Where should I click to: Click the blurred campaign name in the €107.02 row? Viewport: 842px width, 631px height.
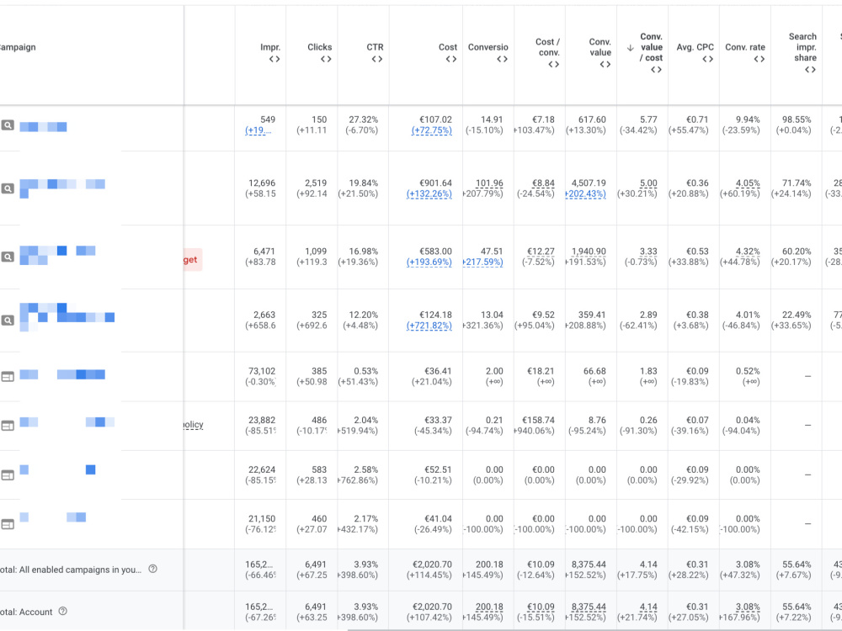click(43, 127)
